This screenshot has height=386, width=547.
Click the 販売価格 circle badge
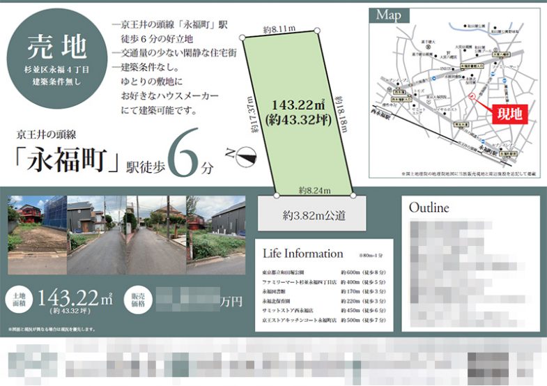click(138, 301)
